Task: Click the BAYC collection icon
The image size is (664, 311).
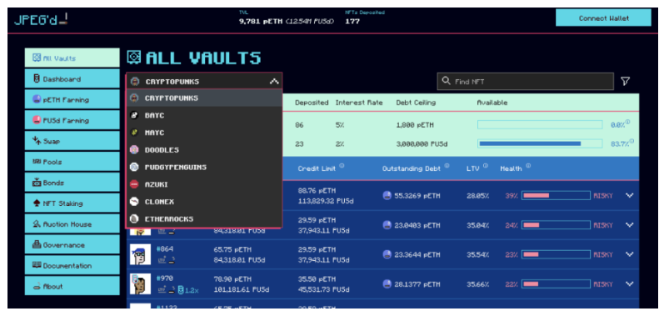Action: click(134, 115)
